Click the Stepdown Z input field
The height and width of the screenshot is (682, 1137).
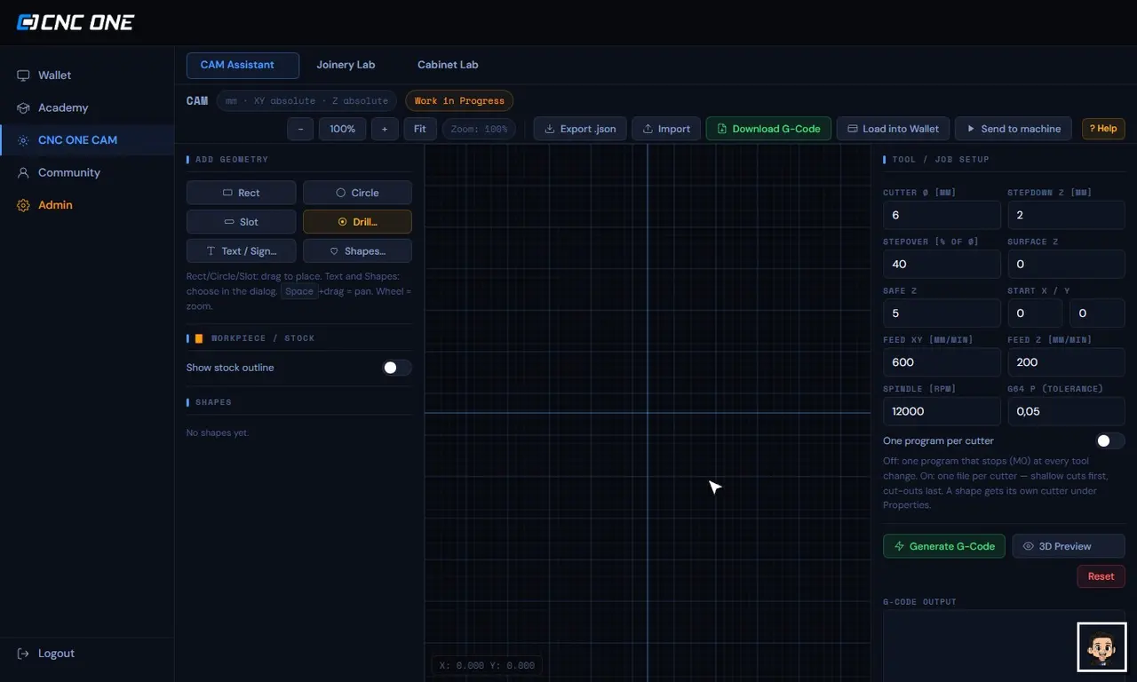(1066, 215)
